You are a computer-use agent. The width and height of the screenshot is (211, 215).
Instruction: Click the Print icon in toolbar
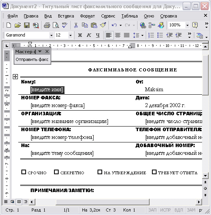click(x=47, y=25)
